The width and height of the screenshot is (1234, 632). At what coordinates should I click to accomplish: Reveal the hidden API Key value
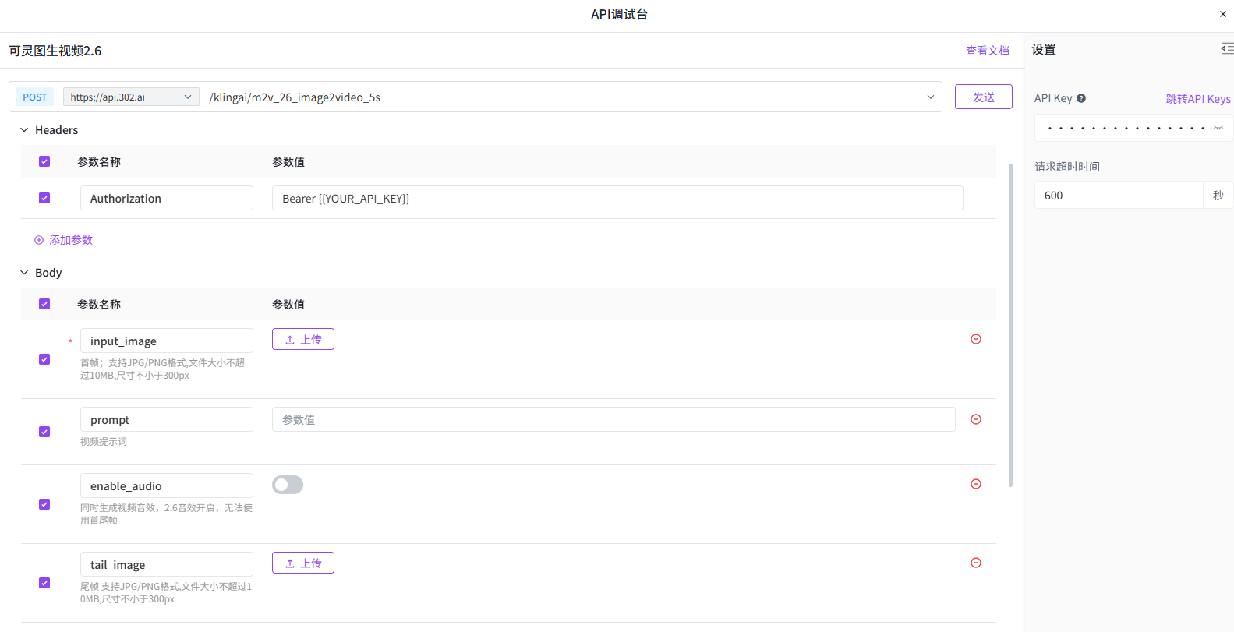[x=1218, y=128]
